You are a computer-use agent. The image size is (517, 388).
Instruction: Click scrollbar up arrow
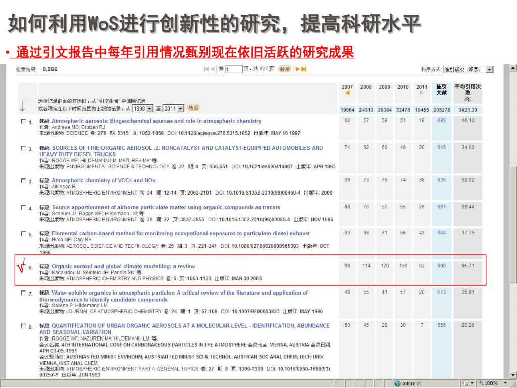pos(513,68)
